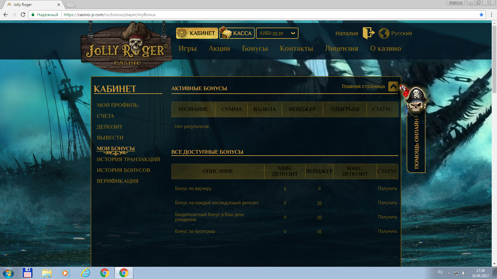Click Получить for Бонус за проигрыш
The width and height of the screenshot is (497, 279).
click(x=387, y=231)
